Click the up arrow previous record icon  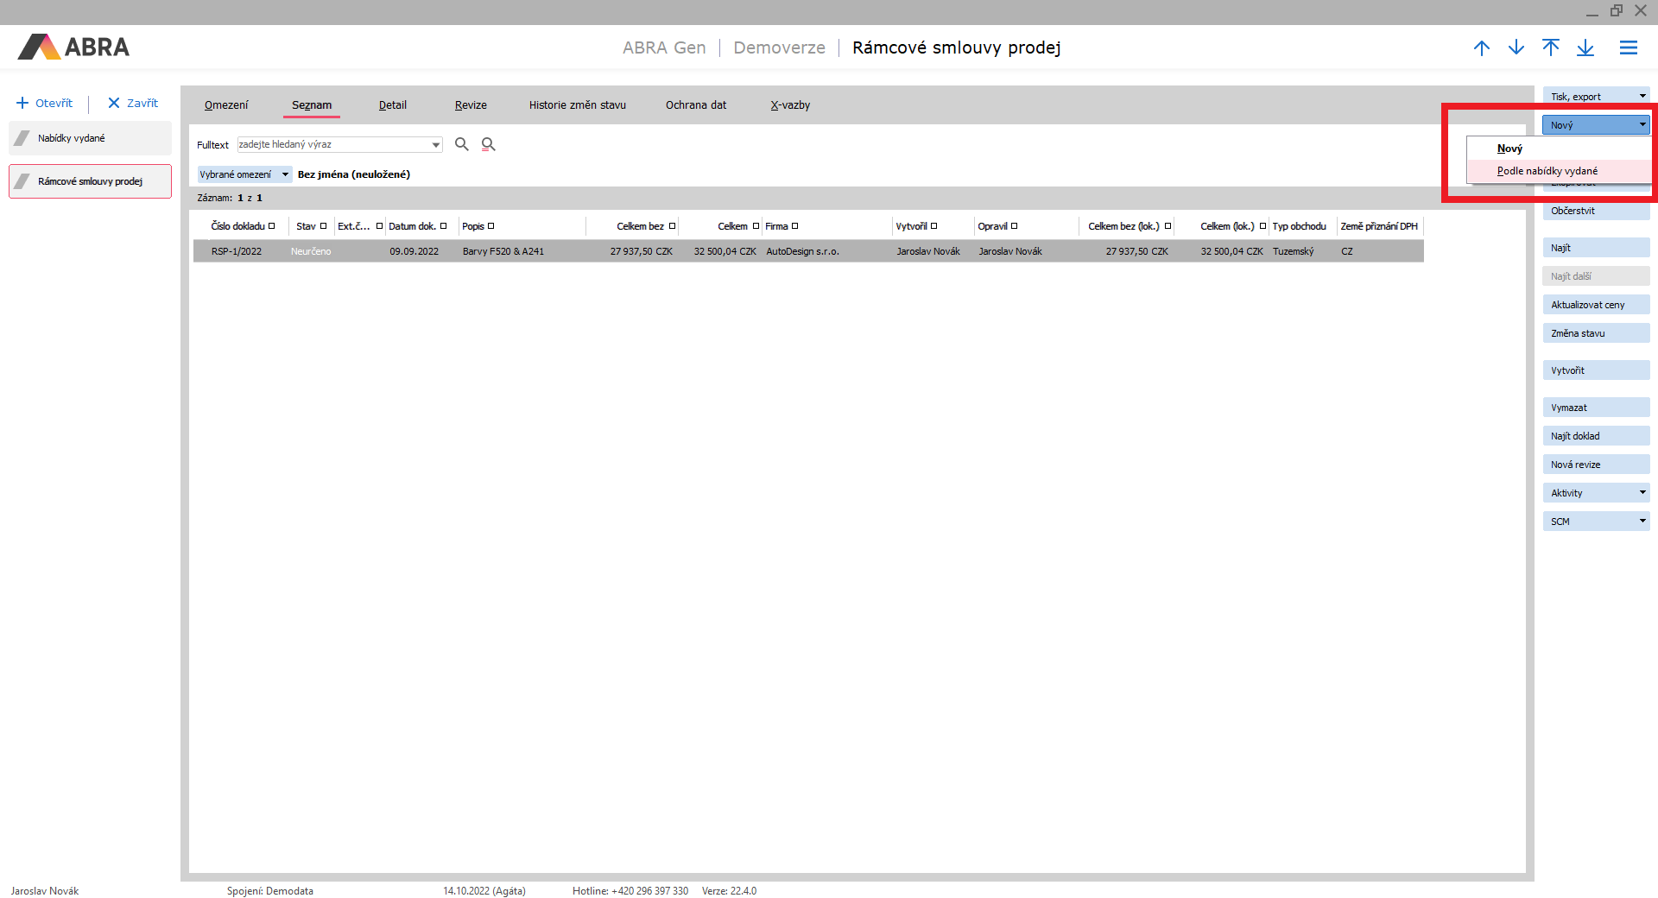1482,48
